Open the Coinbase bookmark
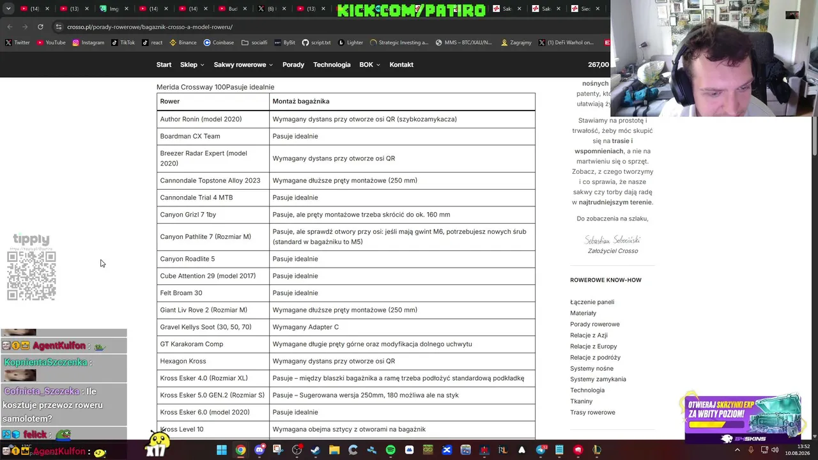This screenshot has height=460, width=818. coord(219,43)
